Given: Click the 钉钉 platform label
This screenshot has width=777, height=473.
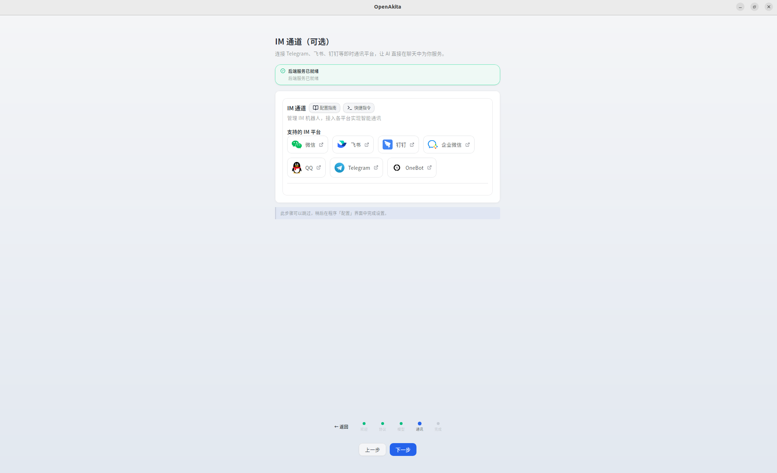Looking at the screenshot, I should tap(401, 145).
